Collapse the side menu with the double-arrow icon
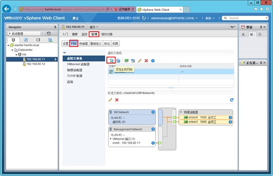 click(x=65, y=53)
